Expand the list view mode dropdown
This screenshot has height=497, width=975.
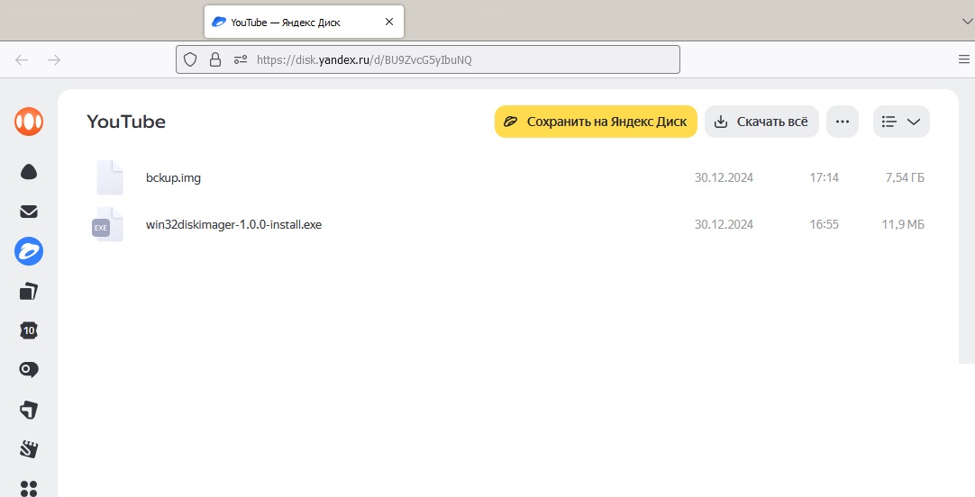(901, 122)
